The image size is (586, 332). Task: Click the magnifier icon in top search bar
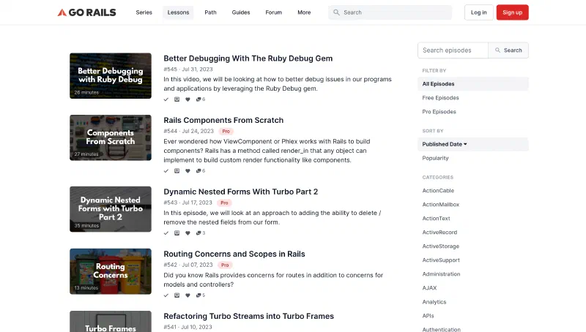pyautogui.click(x=336, y=12)
